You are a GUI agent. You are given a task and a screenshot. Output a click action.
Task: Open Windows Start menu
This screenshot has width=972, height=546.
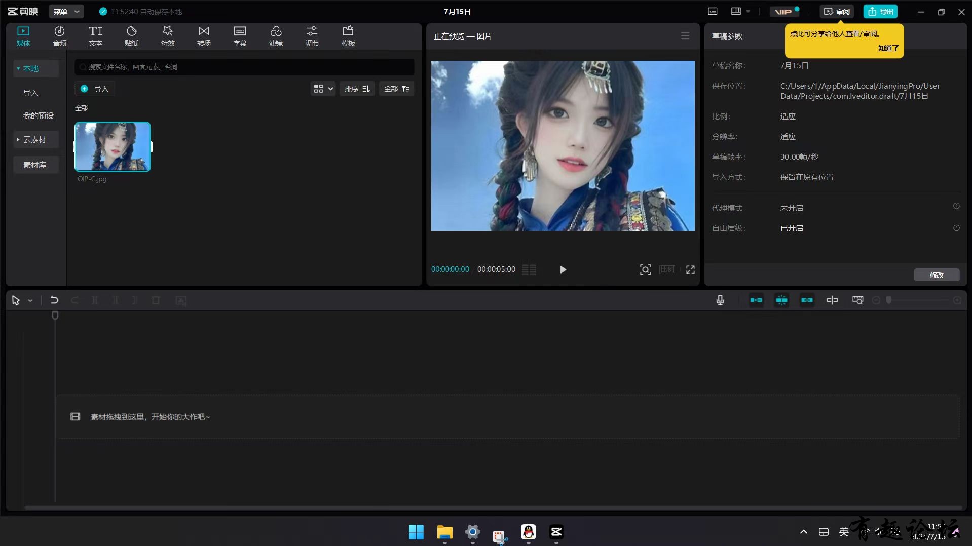(x=416, y=532)
